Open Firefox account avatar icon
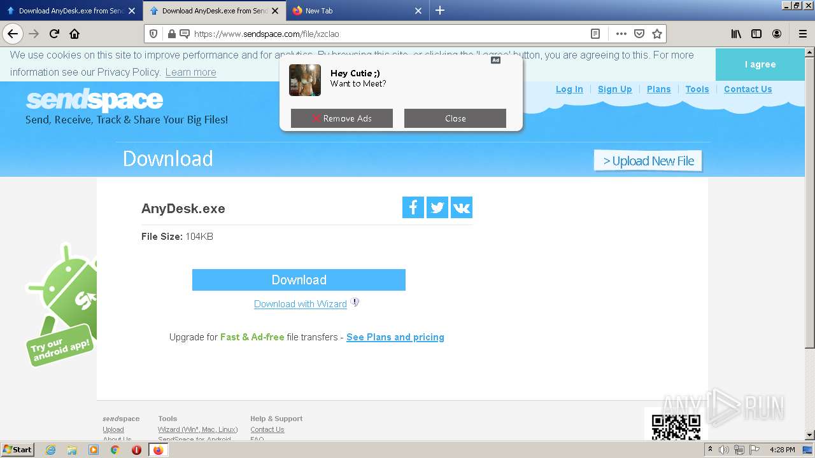 [777, 34]
